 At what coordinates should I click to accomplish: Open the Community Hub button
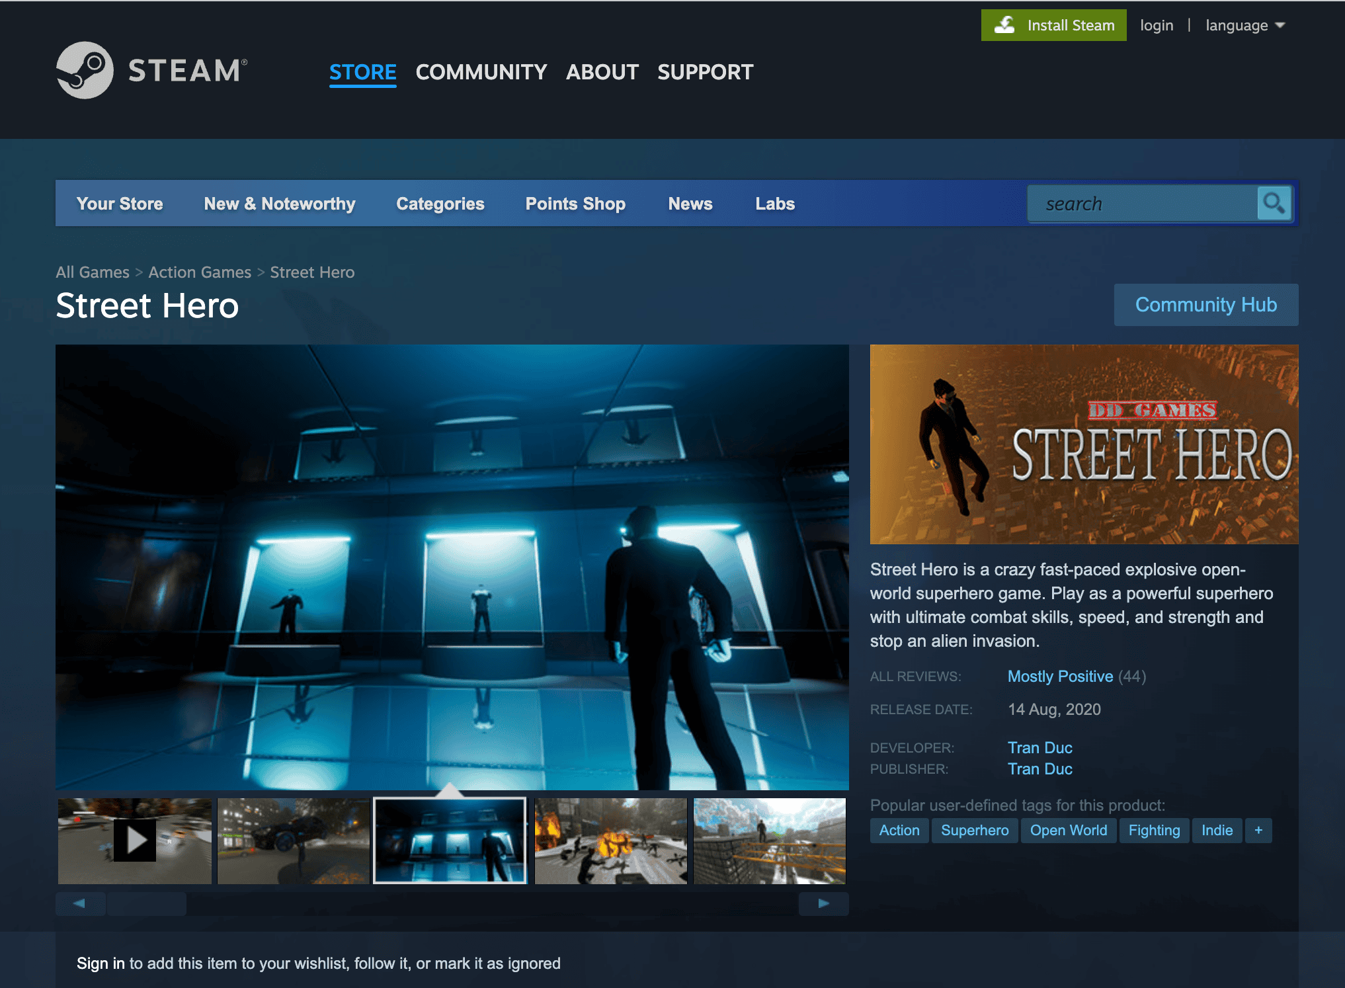pyautogui.click(x=1206, y=305)
